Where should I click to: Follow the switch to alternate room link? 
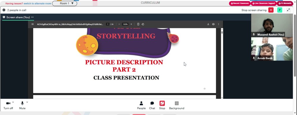37,3
